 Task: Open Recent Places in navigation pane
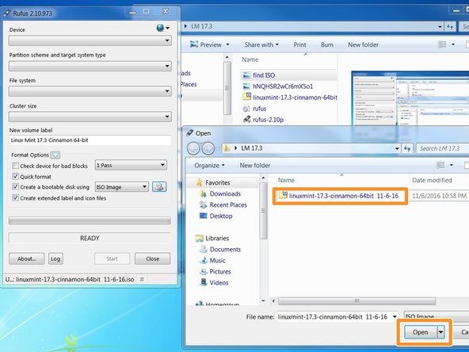click(228, 205)
